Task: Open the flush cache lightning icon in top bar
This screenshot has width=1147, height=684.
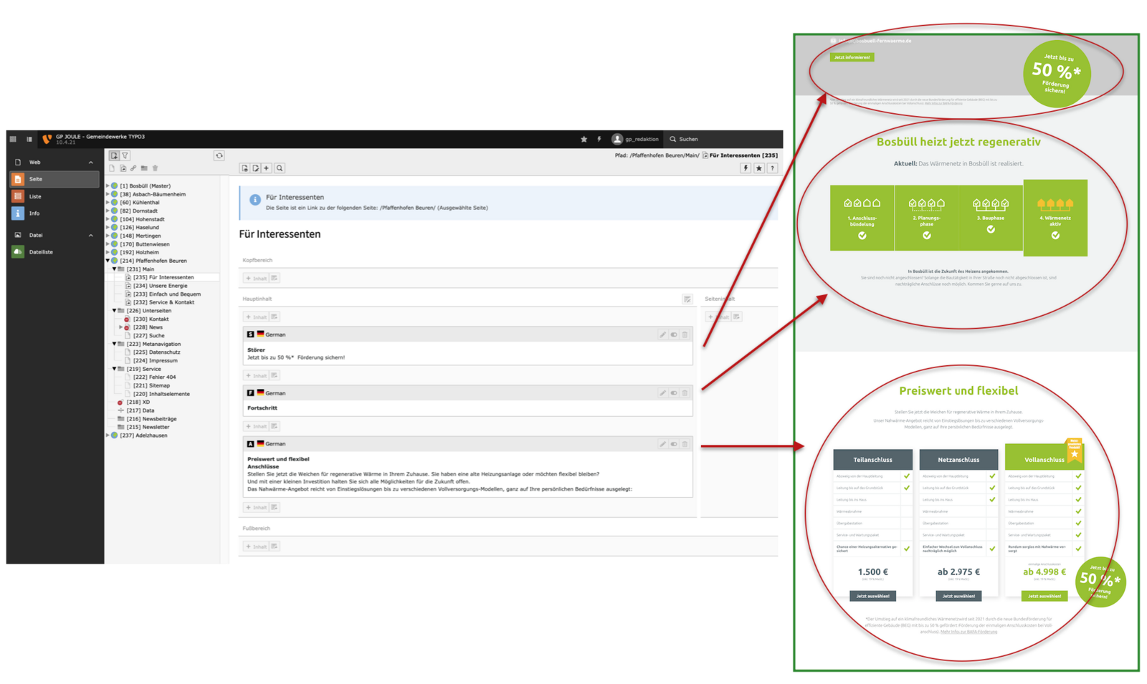Action: 599,139
